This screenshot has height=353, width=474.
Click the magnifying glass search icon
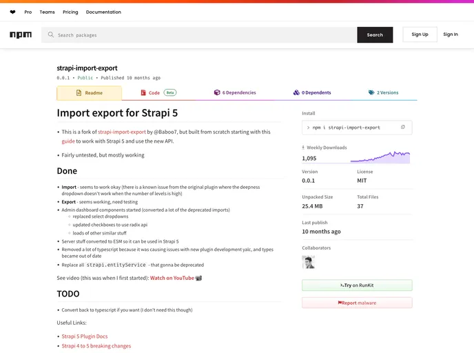coord(51,34)
